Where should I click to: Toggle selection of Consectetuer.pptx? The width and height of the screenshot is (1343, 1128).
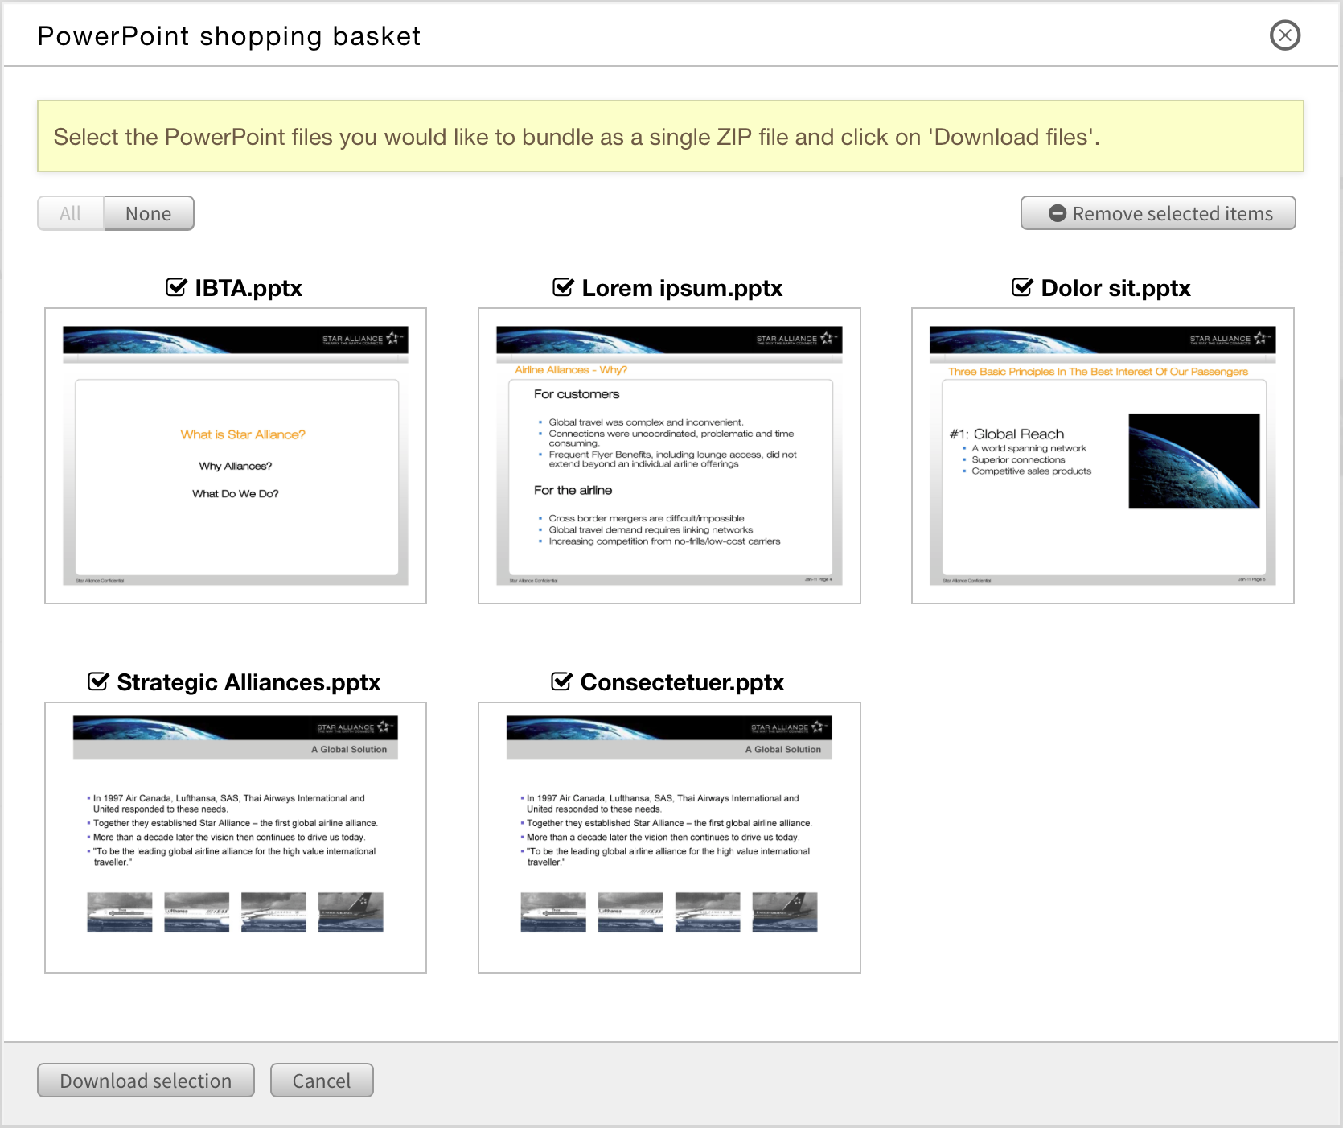pyautogui.click(x=563, y=681)
